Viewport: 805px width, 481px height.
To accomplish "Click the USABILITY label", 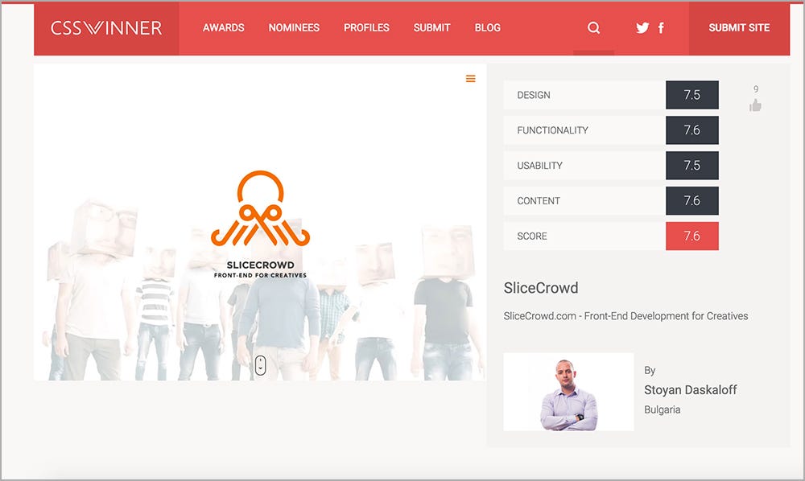I will [x=539, y=166].
